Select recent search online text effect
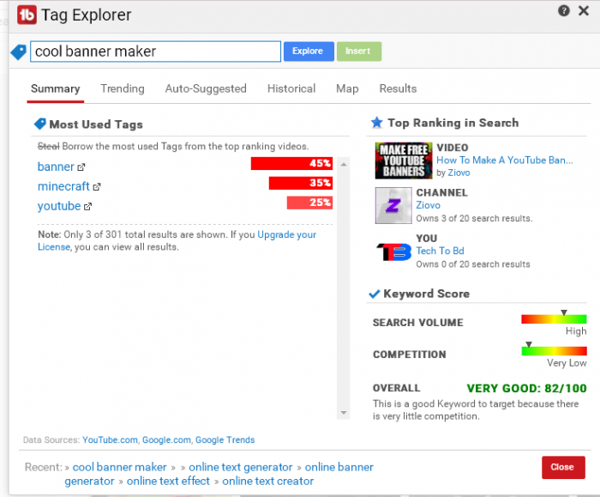The image size is (600, 497). 168,481
